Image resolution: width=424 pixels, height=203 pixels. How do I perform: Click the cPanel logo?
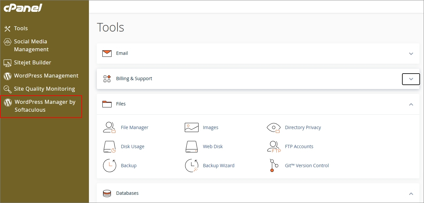(x=23, y=8)
